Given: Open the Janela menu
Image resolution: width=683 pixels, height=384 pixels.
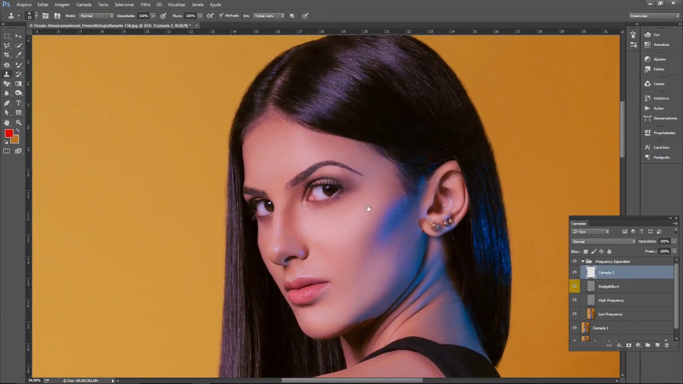Looking at the screenshot, I should pyautogui.click(x=197, y=4).
